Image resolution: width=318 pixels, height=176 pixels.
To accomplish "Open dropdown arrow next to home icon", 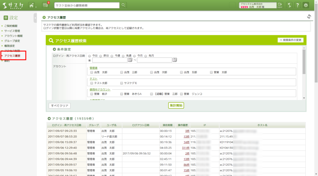I will [x=36, y=6].
